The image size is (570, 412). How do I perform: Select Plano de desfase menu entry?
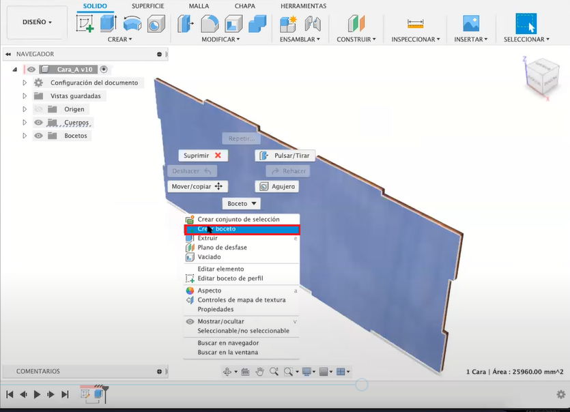(242, 248)
